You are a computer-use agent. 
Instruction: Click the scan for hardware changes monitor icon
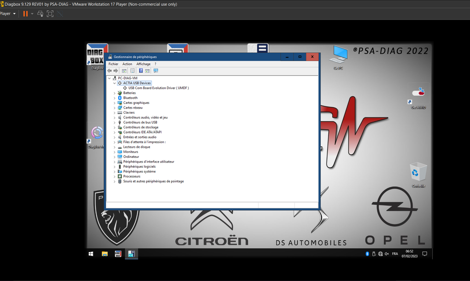[x=156, y=71]
